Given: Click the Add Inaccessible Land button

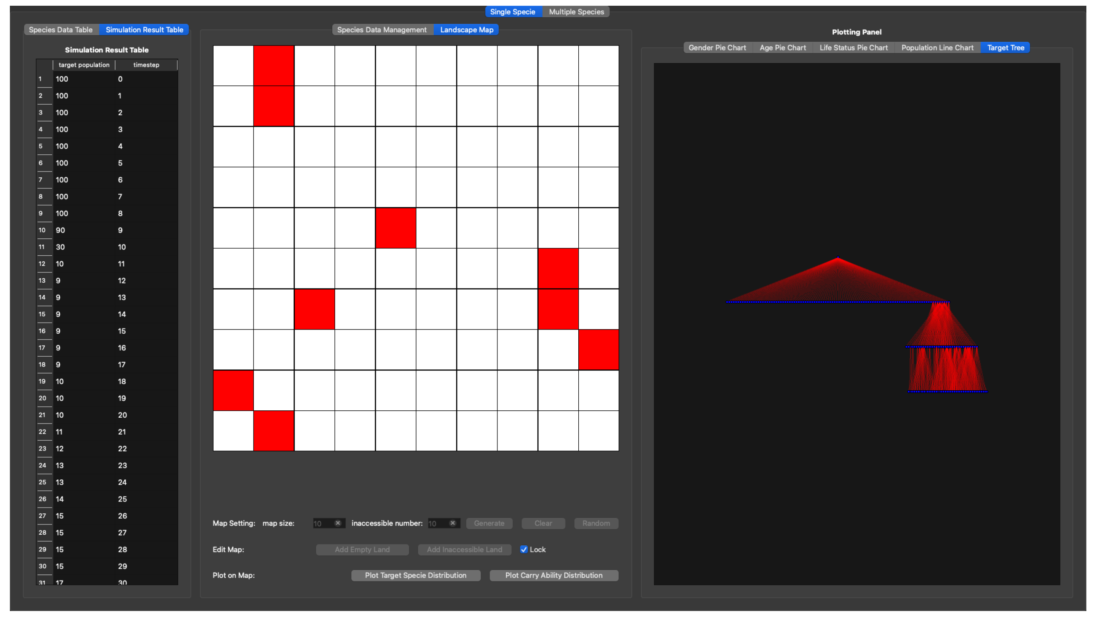Looking at the screenshot, I should (x=464, y=549).
